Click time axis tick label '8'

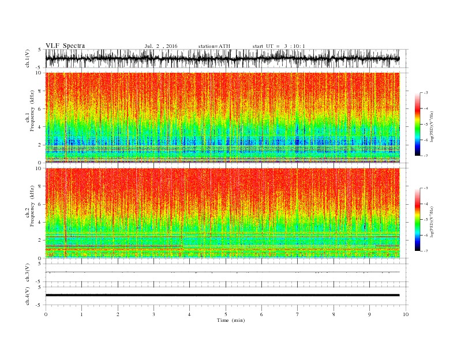coord(334,314)
